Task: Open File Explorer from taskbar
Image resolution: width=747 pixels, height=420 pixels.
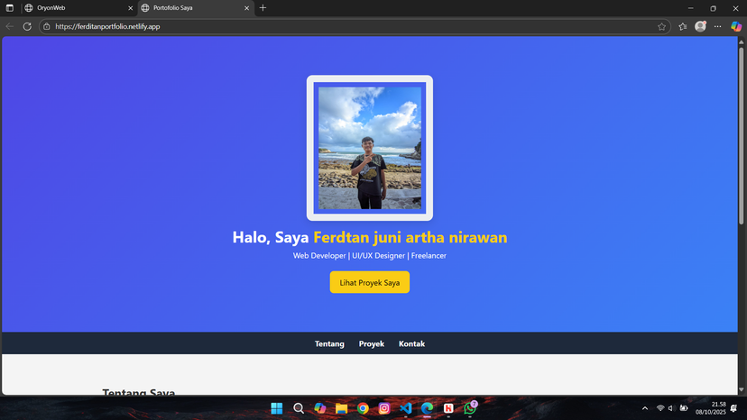Action: click(342, 408)
